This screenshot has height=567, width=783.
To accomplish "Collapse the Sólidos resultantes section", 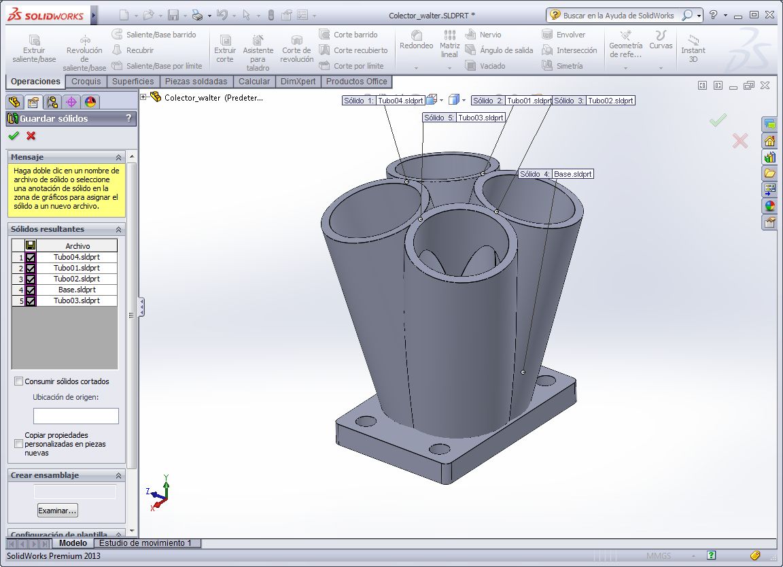I will 119,230.
